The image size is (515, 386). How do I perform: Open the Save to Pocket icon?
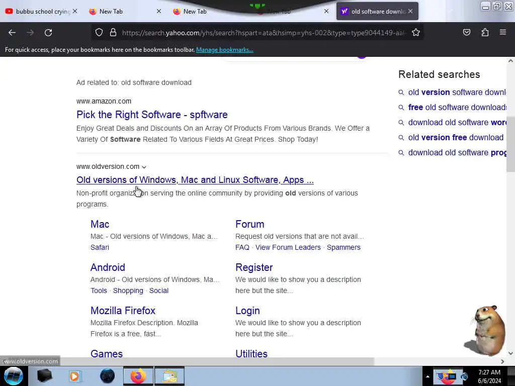pos(466,33)
